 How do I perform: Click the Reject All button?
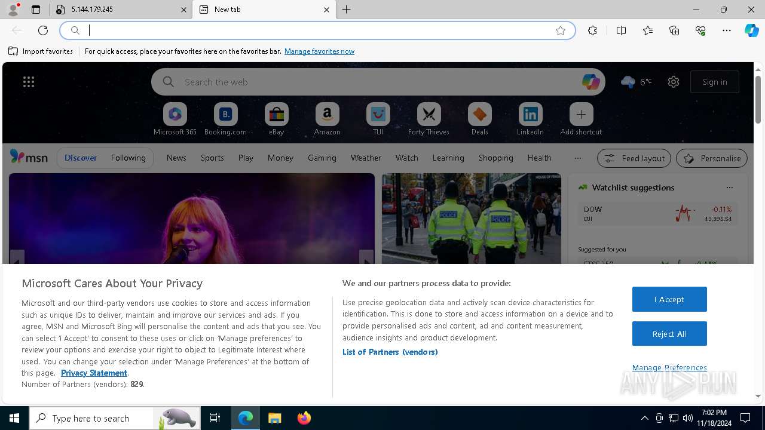click(669, 334)
